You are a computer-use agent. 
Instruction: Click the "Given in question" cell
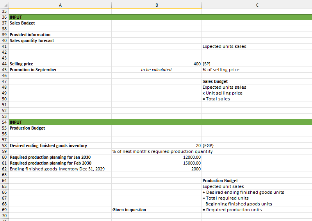pyautogui.click(x=156, y=210)
